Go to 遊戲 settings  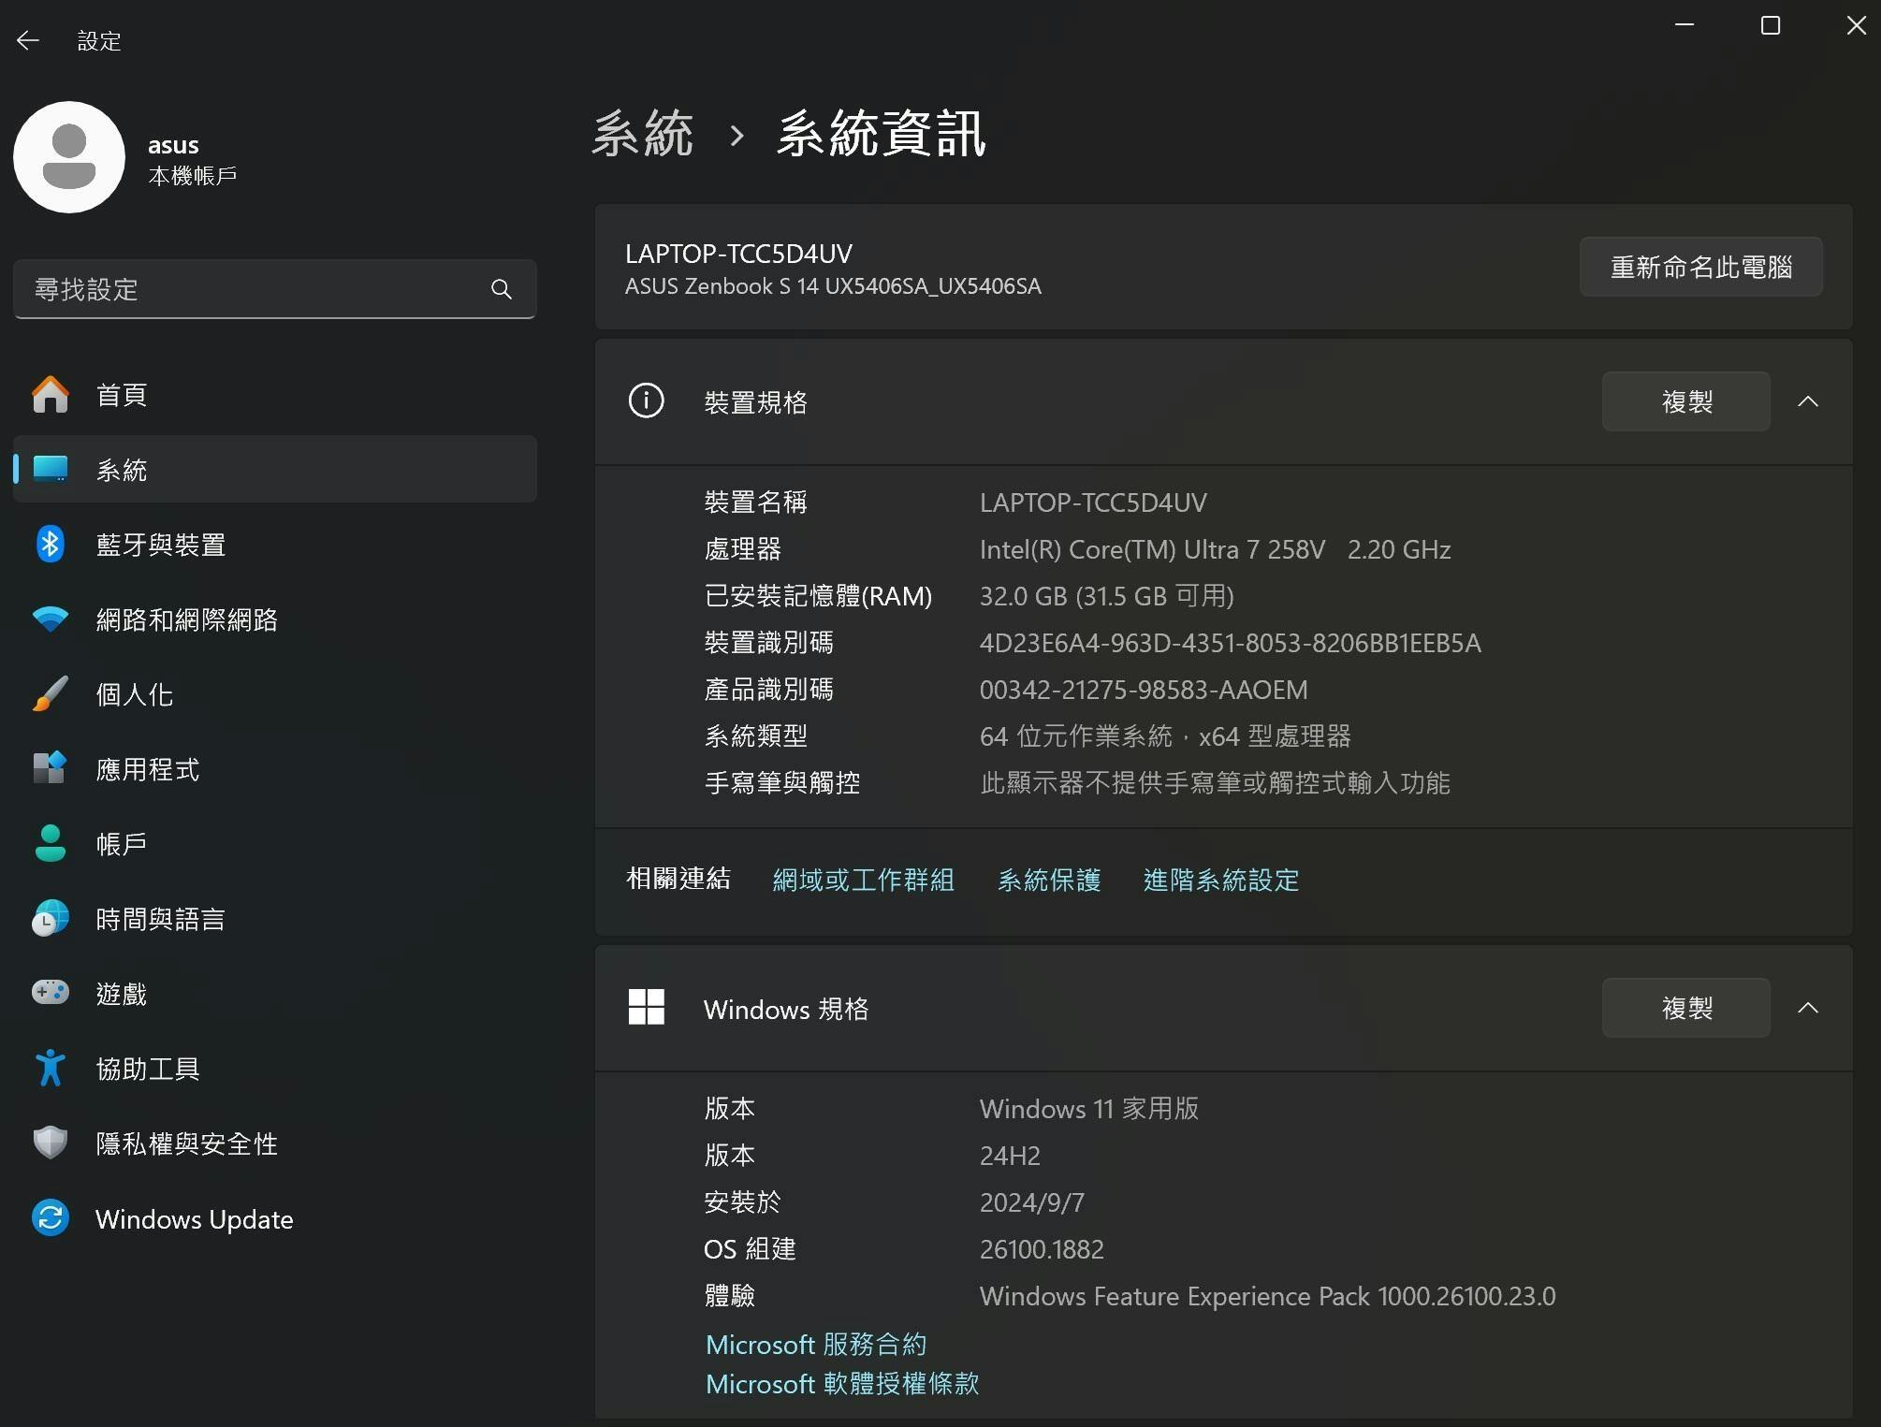click(x=275, y=993)
